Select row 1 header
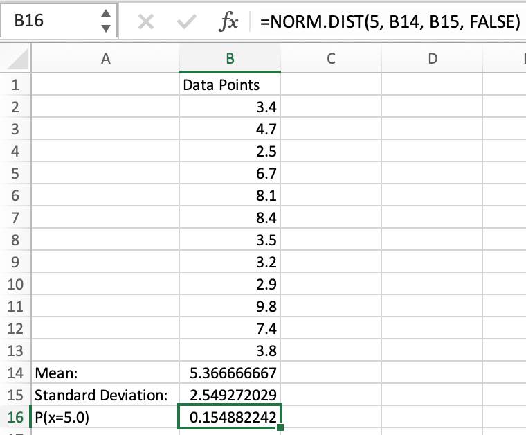The image size is (526, 435). tap(15, 85)
